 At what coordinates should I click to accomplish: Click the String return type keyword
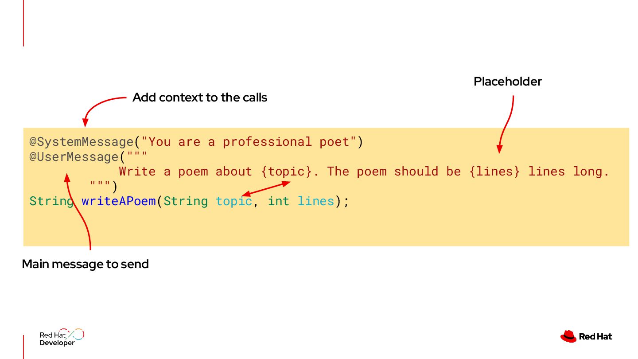coord(51,201)
